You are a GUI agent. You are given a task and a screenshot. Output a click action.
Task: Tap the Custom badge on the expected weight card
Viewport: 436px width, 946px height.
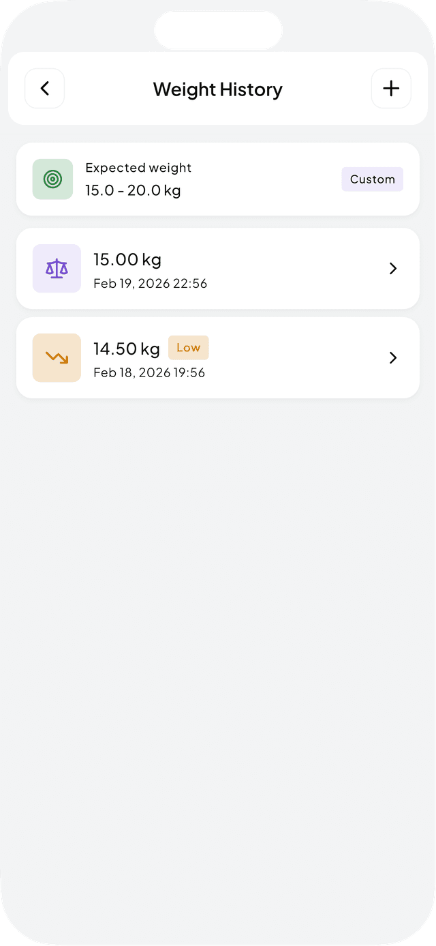pos(372,179)
